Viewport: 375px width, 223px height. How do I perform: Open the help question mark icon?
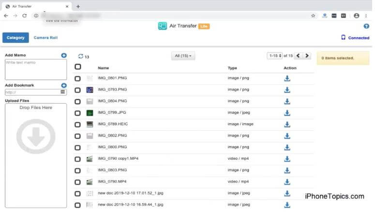(366, 26)
